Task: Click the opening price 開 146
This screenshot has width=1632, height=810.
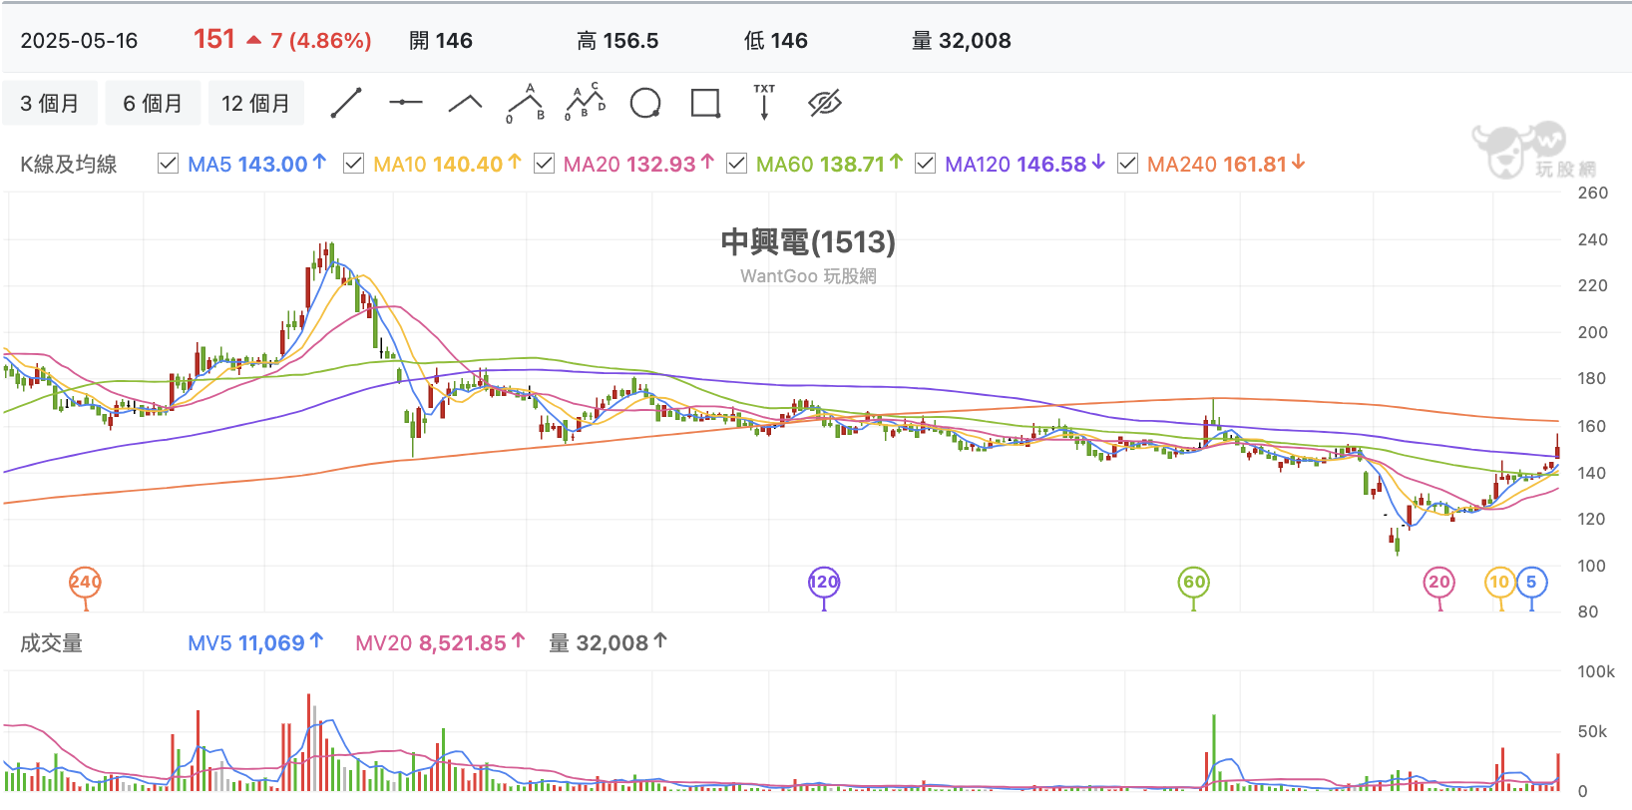Action: pos(441,41)
